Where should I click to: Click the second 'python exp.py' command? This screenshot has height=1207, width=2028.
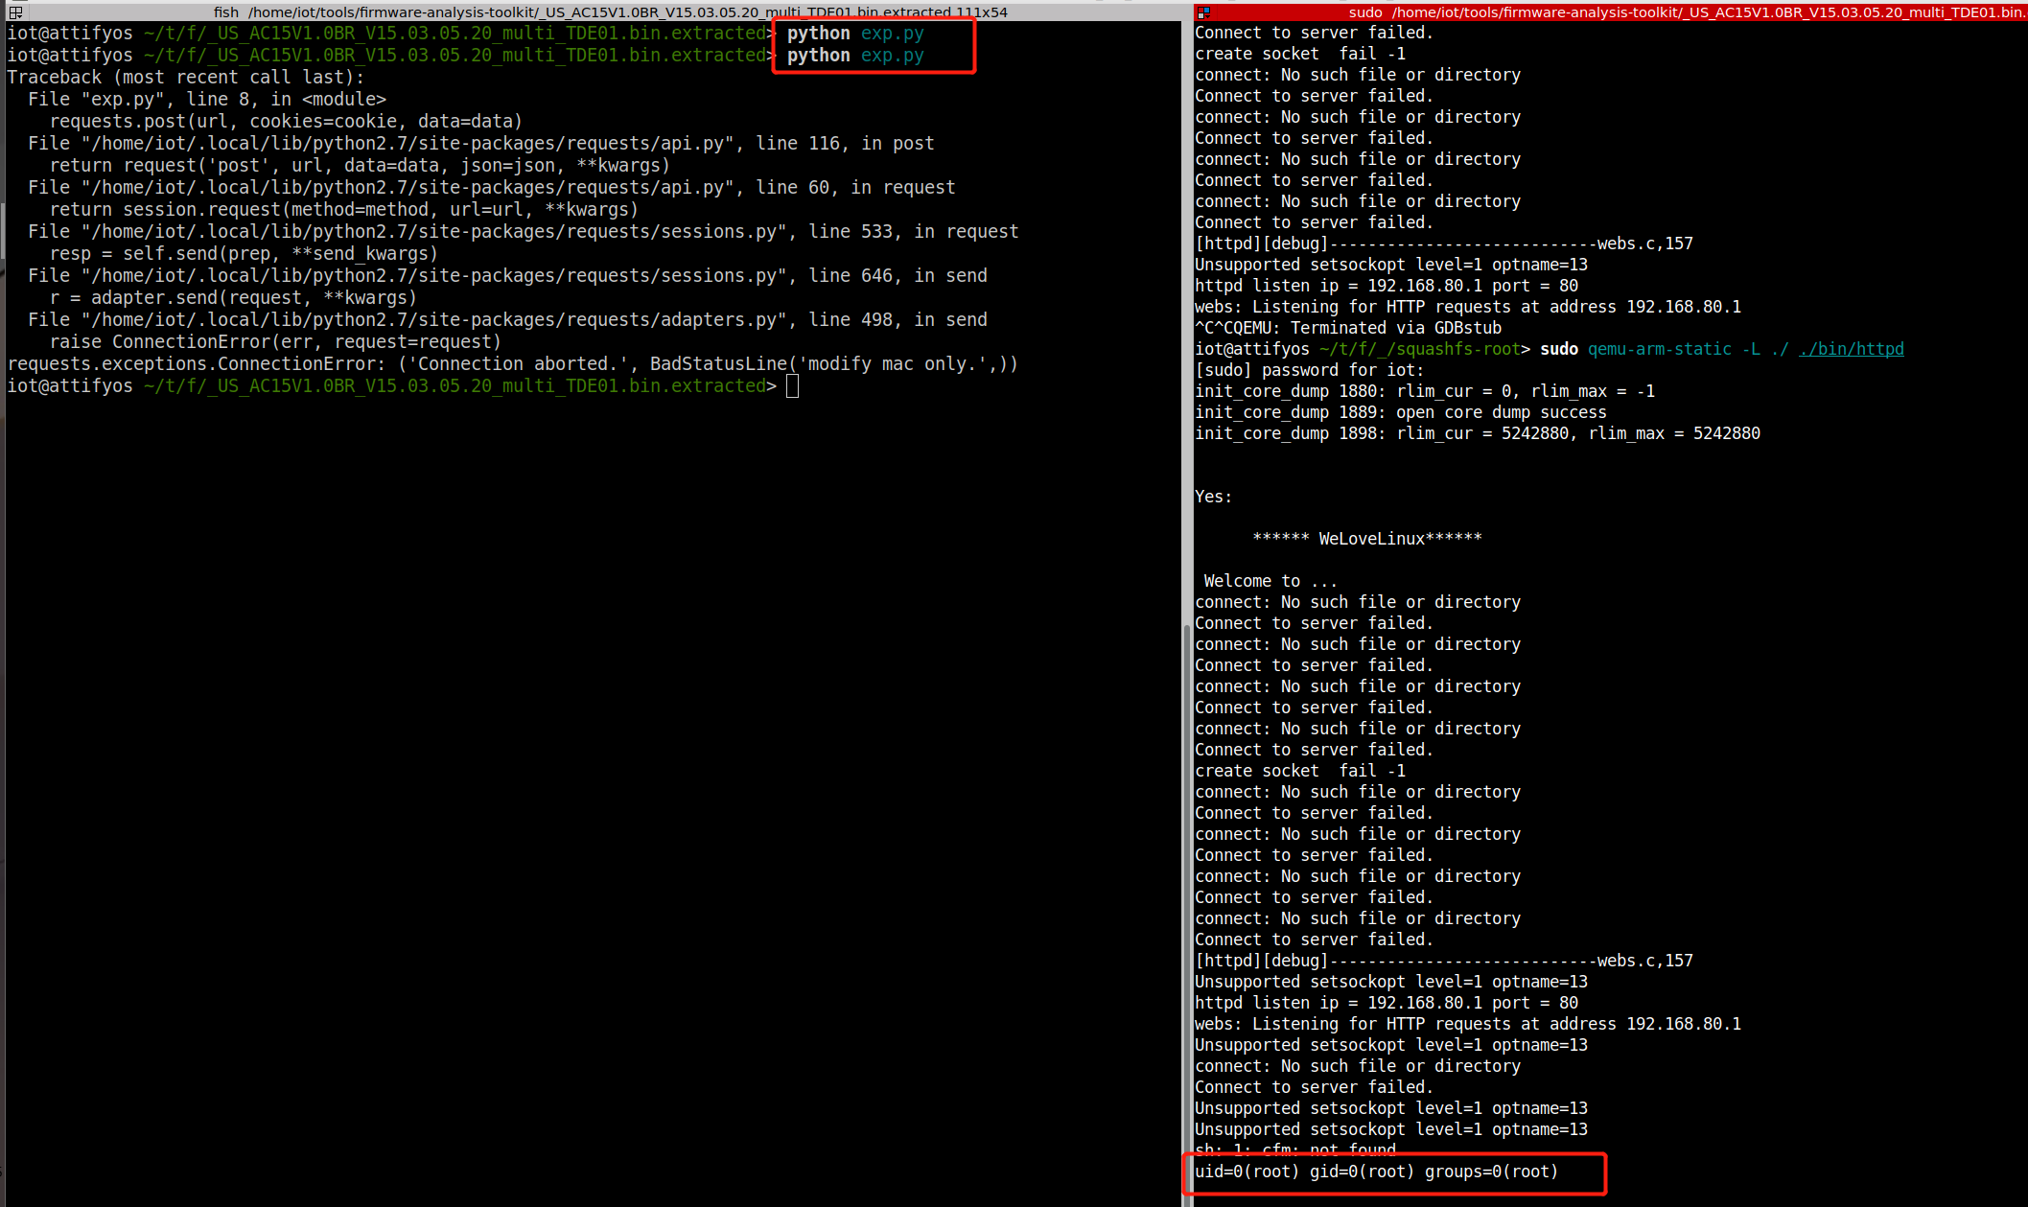(855, 56)
